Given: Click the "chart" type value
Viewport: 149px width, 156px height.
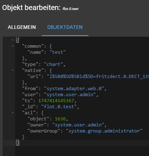Looking at the screenshot, I should 53,64.
